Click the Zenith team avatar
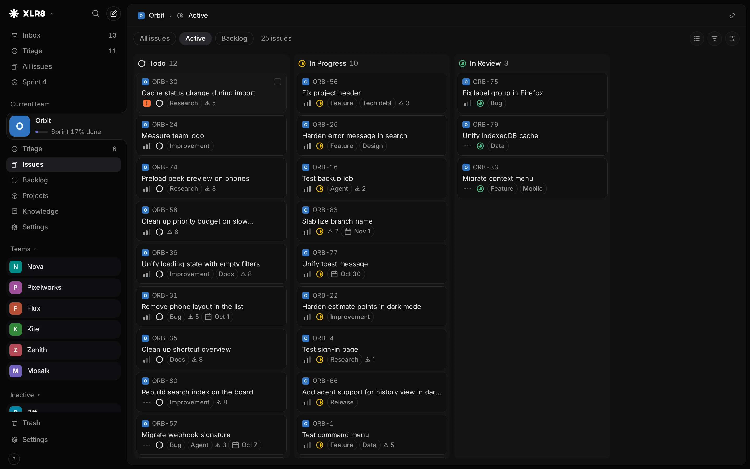The height and width of the screenshot is (469, 750). (x=16, y=350)
